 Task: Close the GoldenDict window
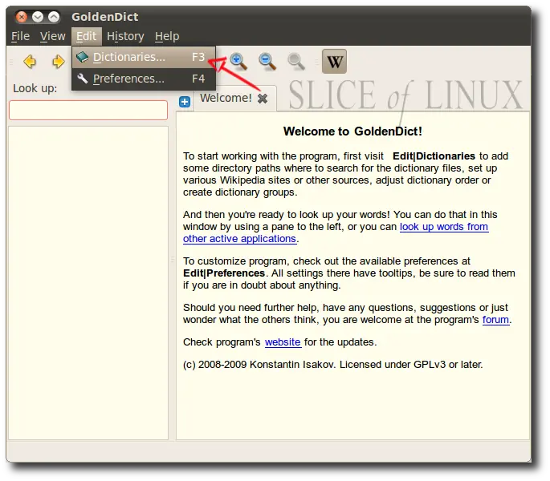click(x=22, y=17)
